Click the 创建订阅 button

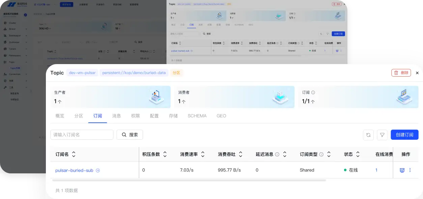pyautogui.click(x=404, y=135)
